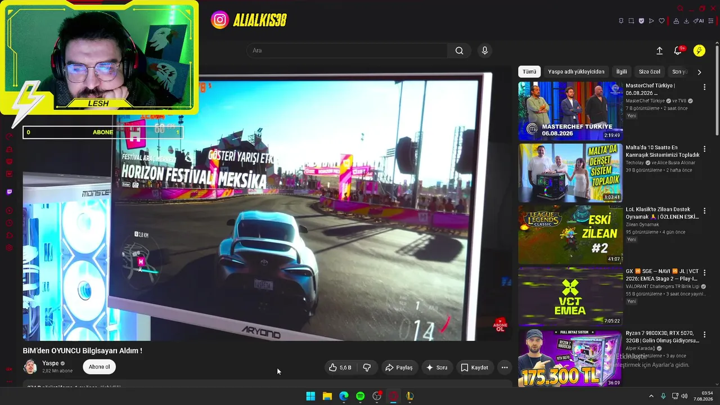Image resolution: width=720 pixels, height=405 pixels.
Task: Expand hidden system tray icons
Action: (x=651, y=396)
